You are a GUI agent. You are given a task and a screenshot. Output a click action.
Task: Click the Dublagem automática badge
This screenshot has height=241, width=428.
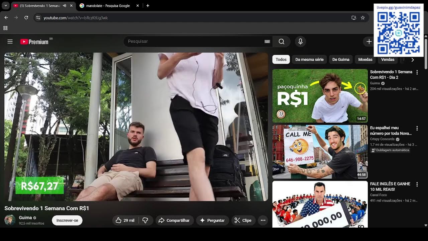[x=390, y=150]
